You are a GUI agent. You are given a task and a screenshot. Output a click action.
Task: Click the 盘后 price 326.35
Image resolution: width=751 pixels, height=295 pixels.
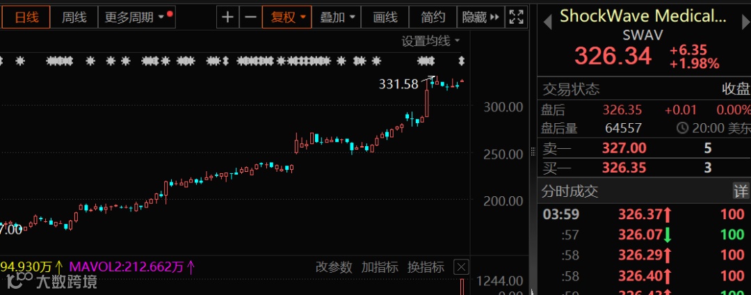[x=622, y=110]
